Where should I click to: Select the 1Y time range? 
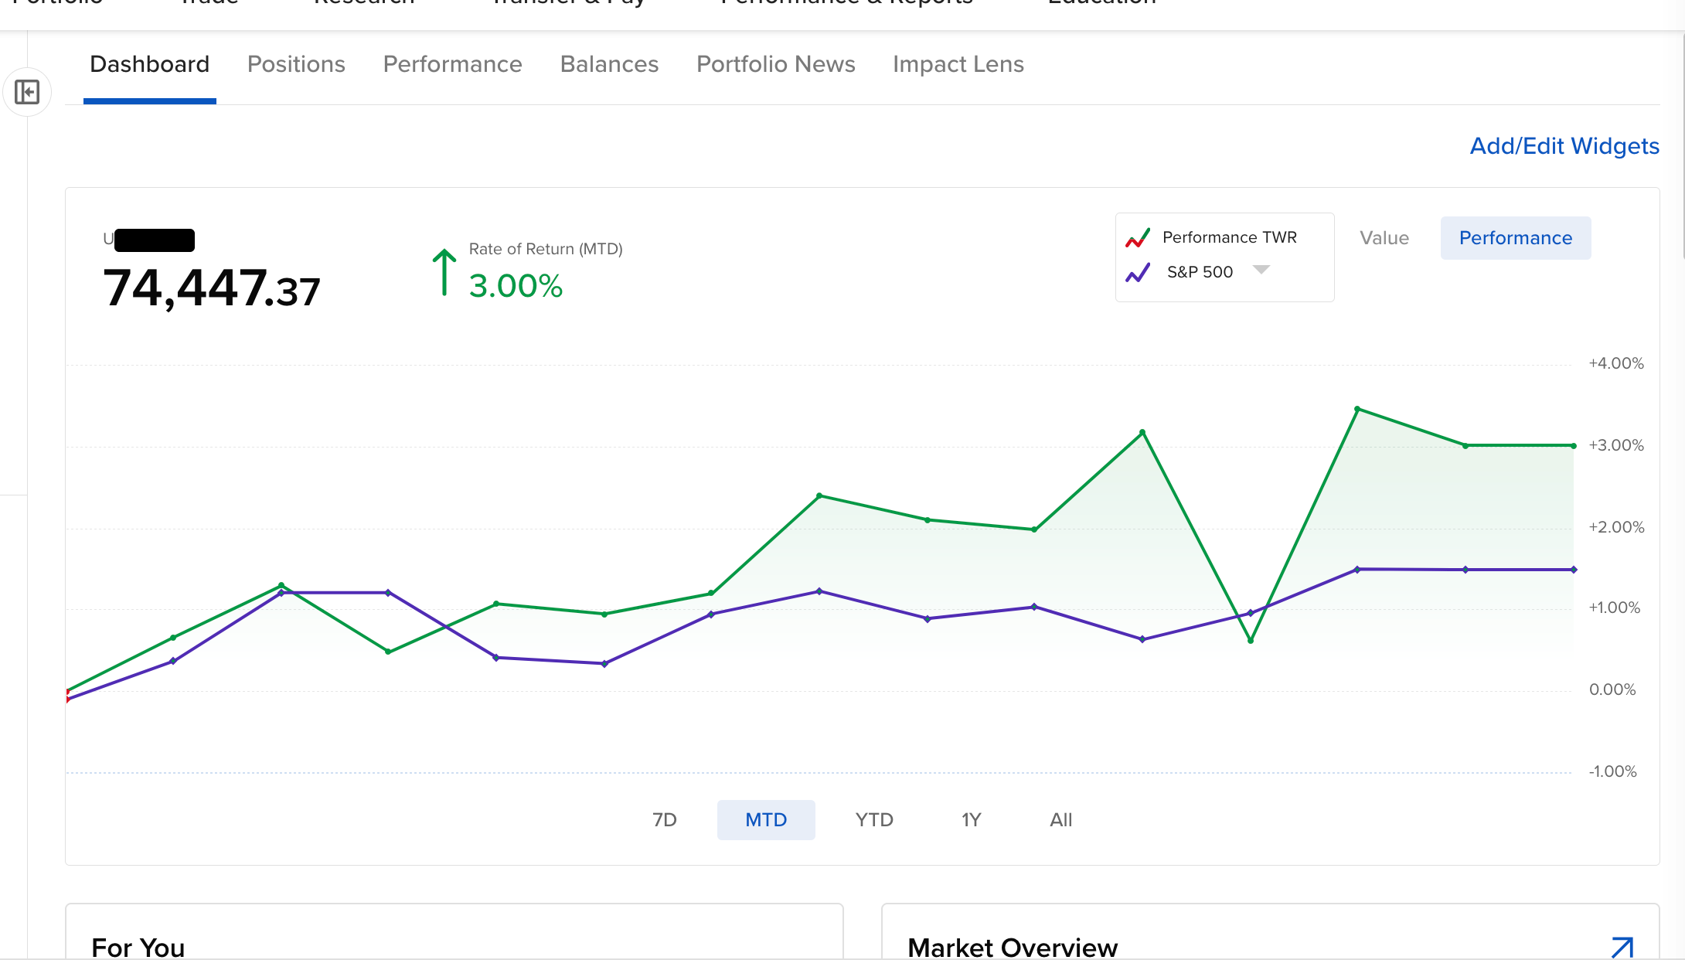tap(972, 820)
